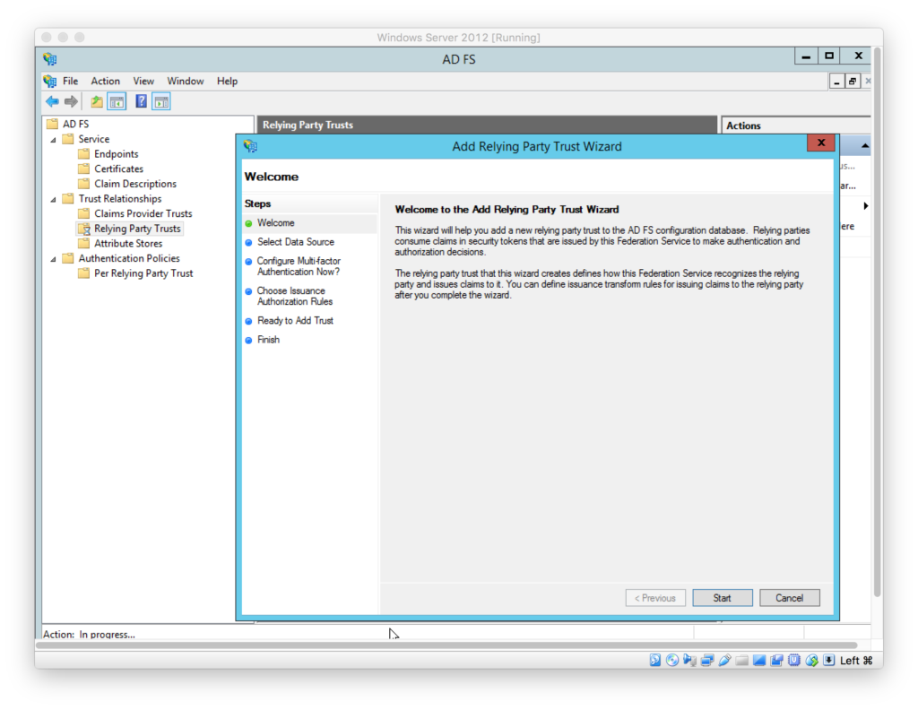Expand the Actions pane arrow

[866, 206]
